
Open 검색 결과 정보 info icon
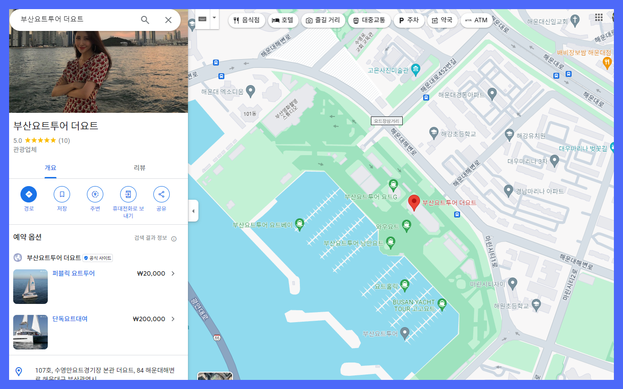click(174, 238)
